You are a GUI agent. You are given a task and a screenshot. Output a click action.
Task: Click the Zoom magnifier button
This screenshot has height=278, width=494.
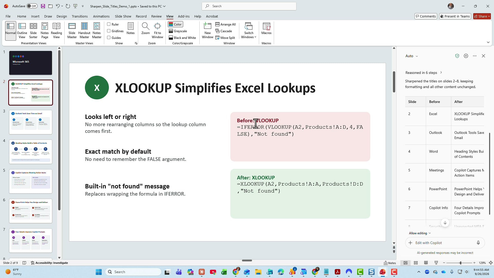point(145,28)
